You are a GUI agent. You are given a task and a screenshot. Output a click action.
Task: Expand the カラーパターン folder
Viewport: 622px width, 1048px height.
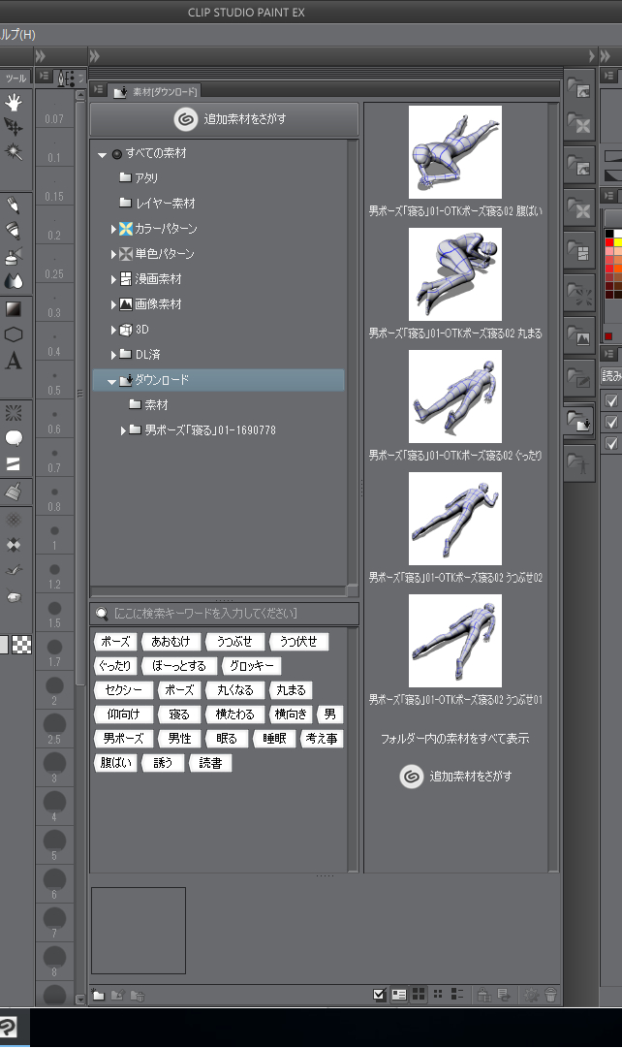[113, 229]
